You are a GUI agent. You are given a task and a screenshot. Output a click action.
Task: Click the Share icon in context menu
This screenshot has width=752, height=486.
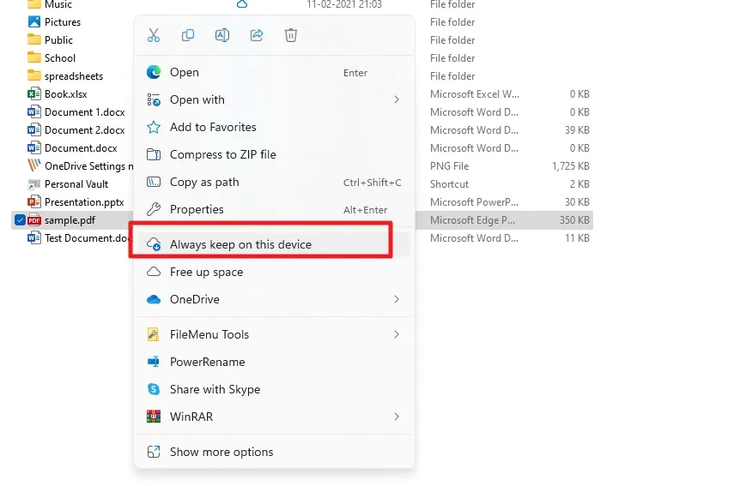pos(257,35)
